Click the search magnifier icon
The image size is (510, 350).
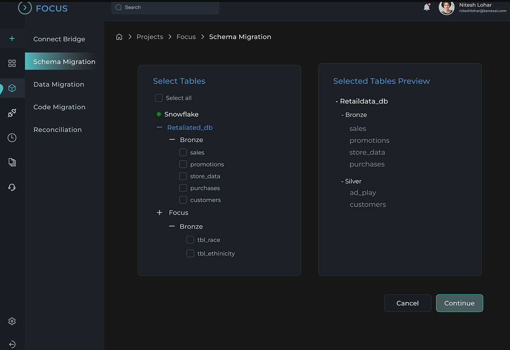point(119,7)
